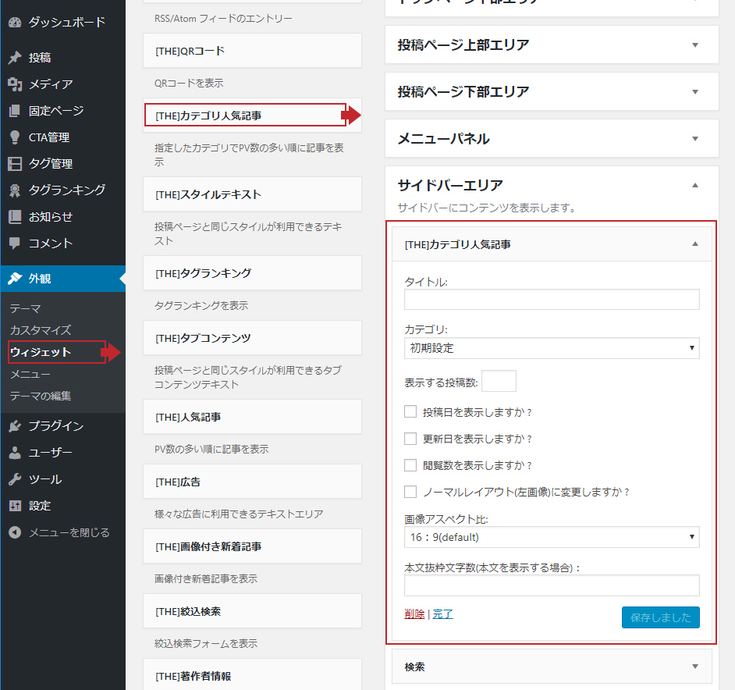Click the 削除 link to remove widget
The height and width of the screenshot is (690, 735).
pyautogui.click(x=414, y=614)
